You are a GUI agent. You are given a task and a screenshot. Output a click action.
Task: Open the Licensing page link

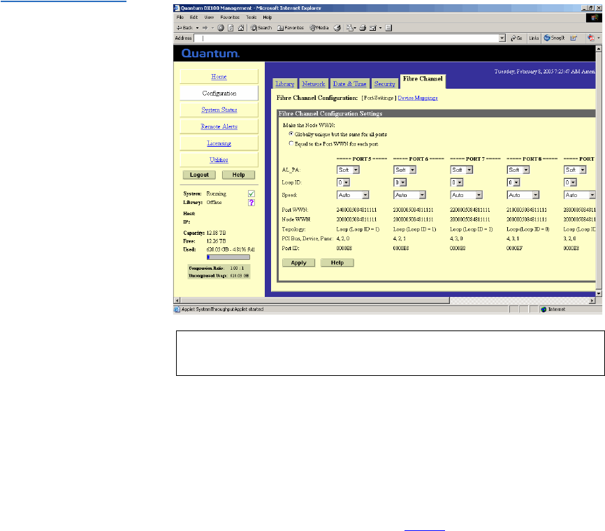(219, 143)
